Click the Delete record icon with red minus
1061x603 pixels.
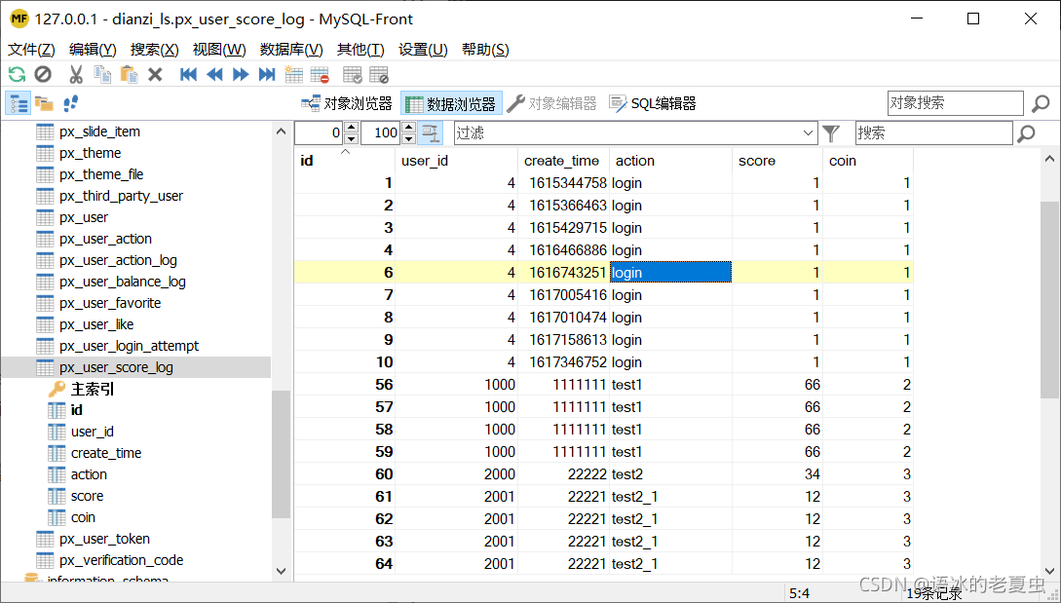click(320, 74)
